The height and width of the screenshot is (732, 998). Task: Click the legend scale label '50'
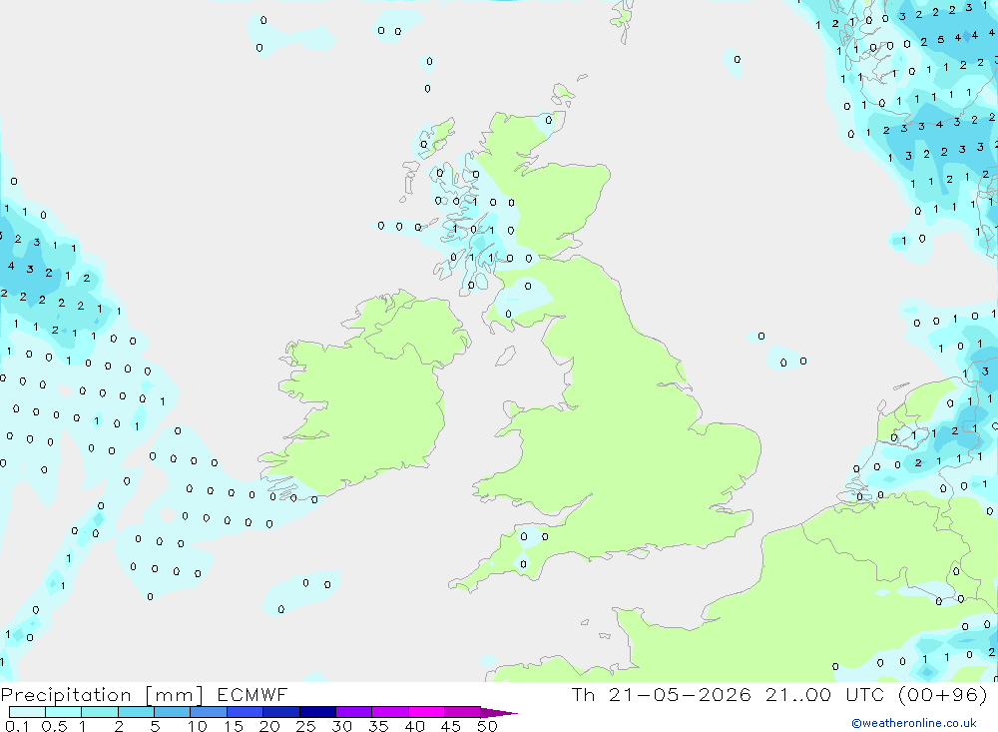pyautogui.click(x=487, y=726)
